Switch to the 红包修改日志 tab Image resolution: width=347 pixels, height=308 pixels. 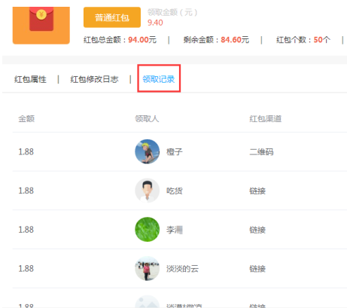coord(94,79)
